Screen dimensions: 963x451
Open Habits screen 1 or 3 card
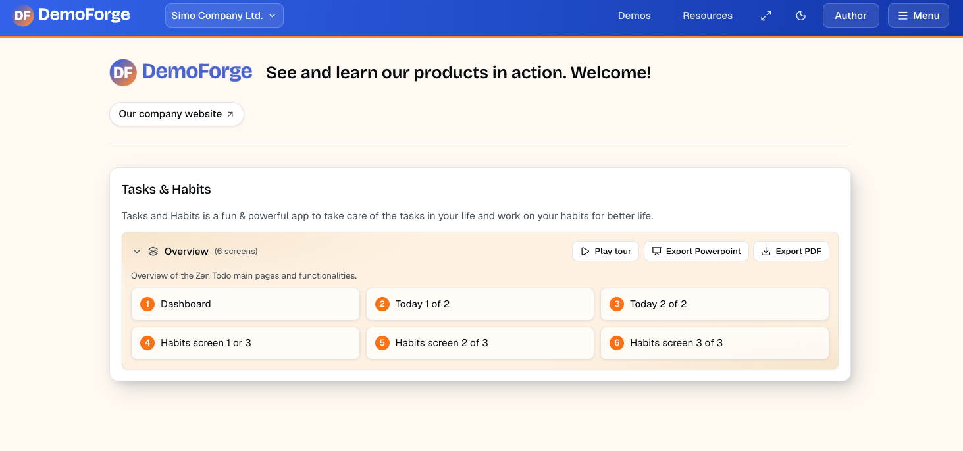coord(246,343)
